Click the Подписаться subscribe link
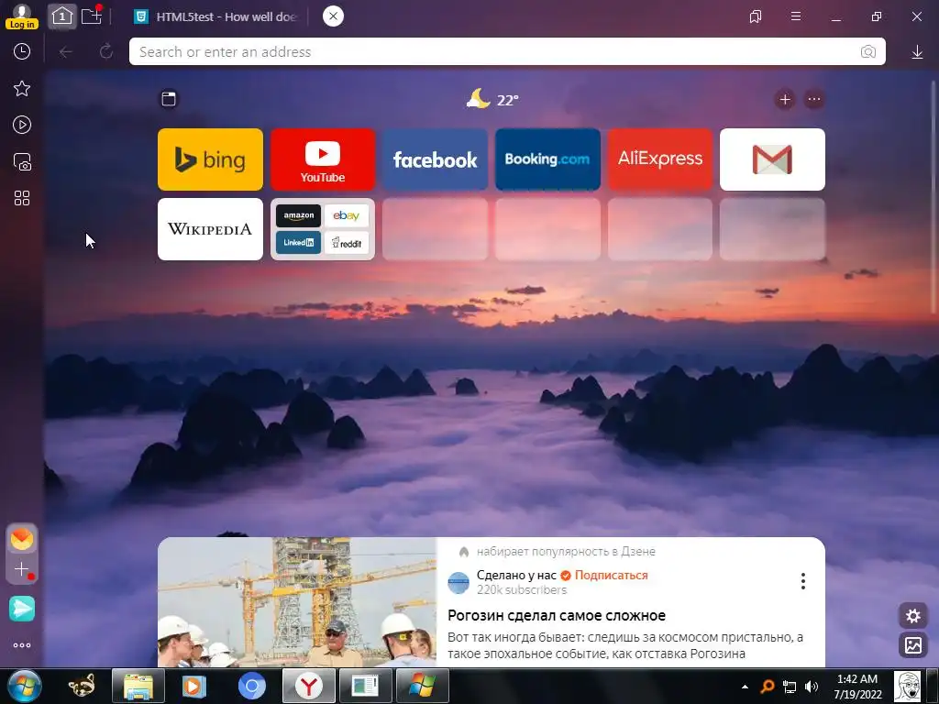The height and width of the screenshot is (704, 939). point(611,576)
